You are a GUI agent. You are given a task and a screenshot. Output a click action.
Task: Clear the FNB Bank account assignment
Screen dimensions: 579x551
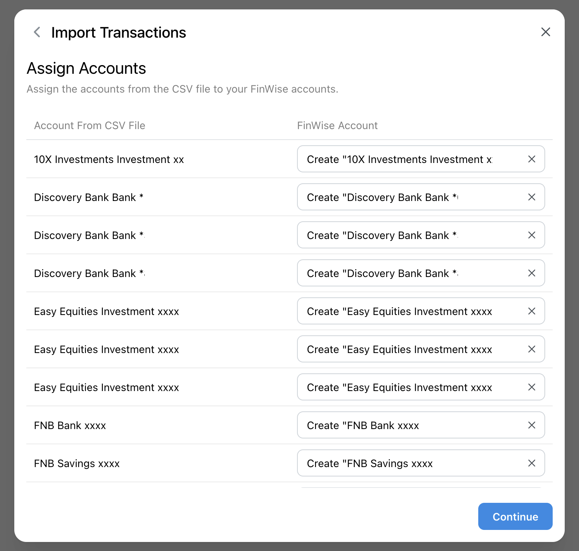point(531,425)
